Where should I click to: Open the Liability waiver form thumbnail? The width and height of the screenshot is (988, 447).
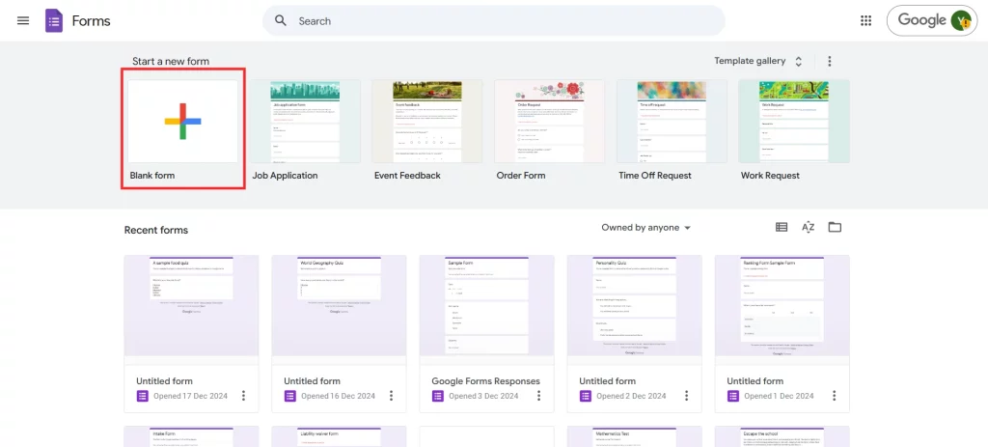click(x=339, y=437)
